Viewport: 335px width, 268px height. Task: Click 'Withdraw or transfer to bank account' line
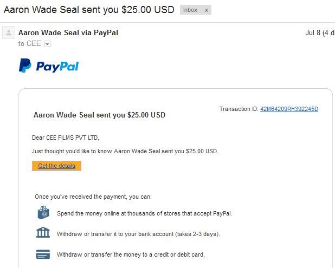(138, 234)
